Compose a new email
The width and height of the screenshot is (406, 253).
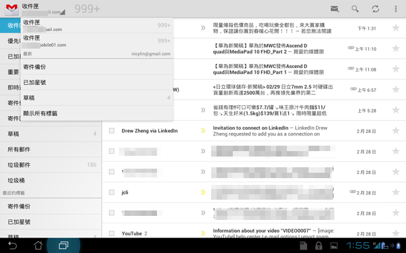(x=335, y=9)
